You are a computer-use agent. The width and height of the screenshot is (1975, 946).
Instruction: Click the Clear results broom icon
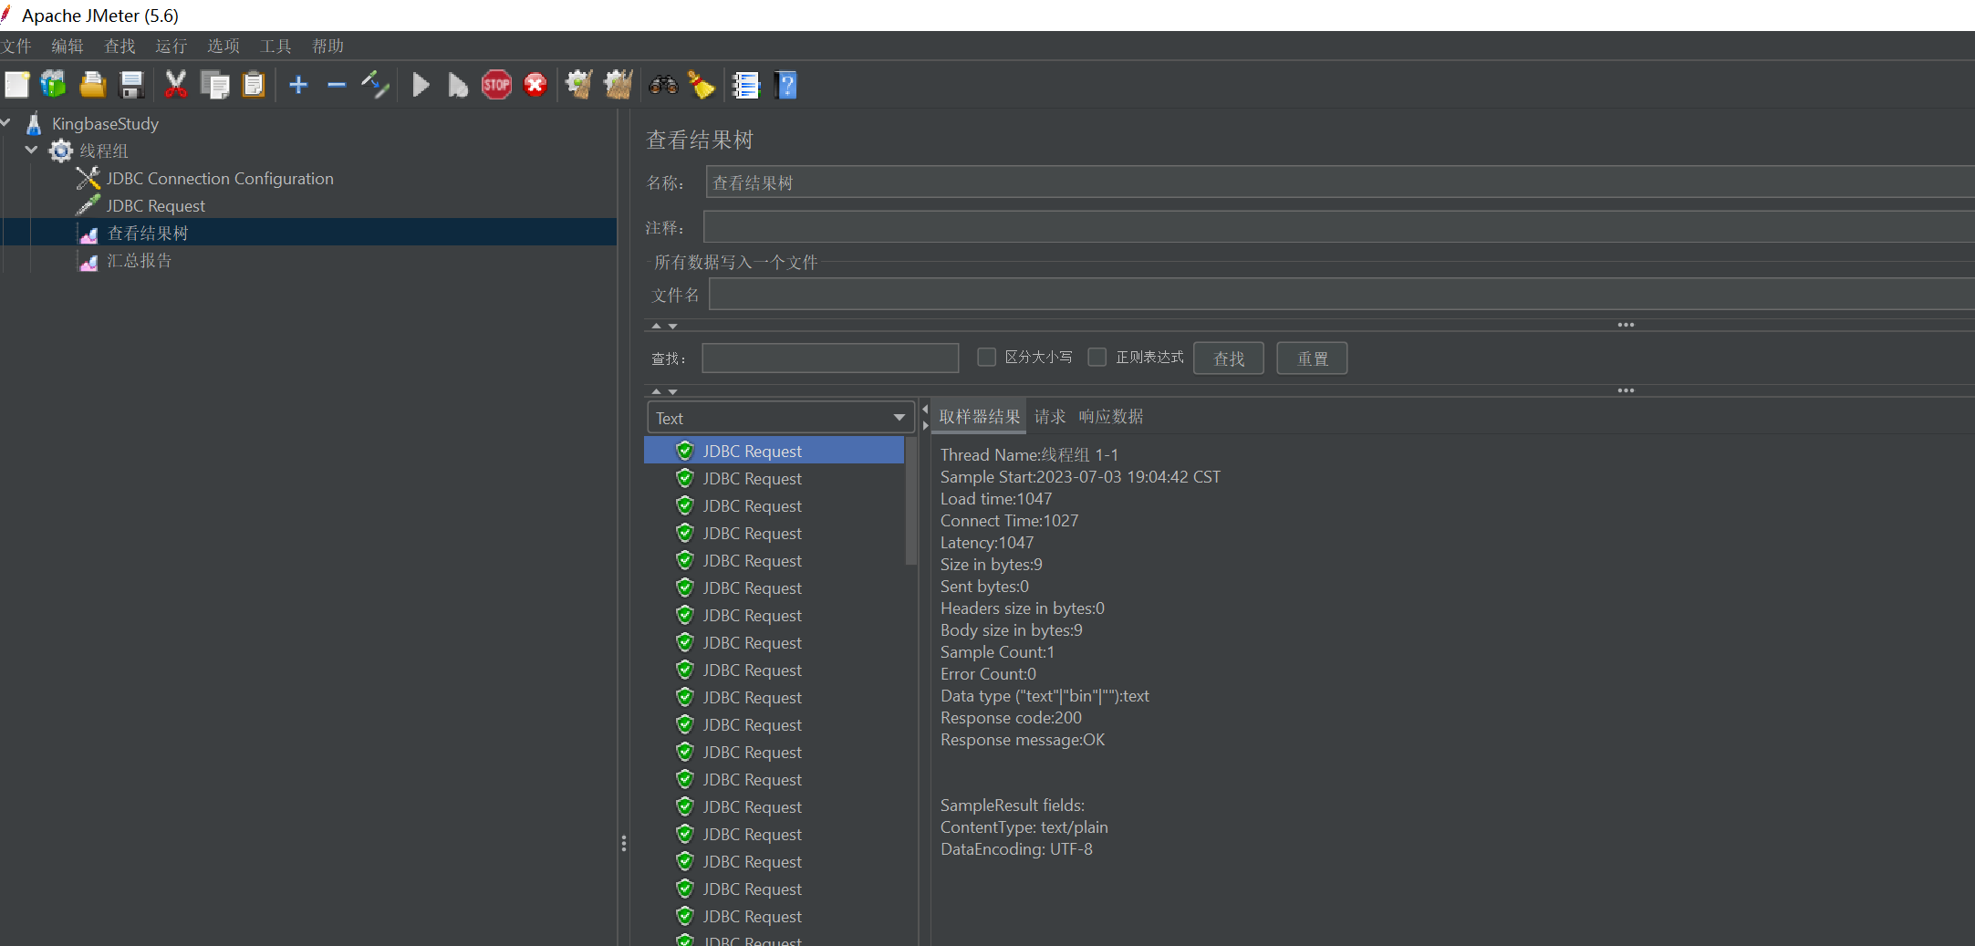click(x=579, y=85)
